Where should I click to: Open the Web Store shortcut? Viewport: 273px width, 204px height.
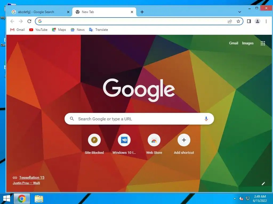pos(154,144)
